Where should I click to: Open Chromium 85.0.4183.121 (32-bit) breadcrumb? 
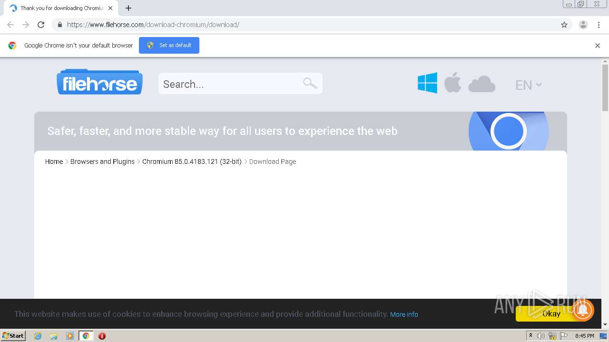click(192, 161)
